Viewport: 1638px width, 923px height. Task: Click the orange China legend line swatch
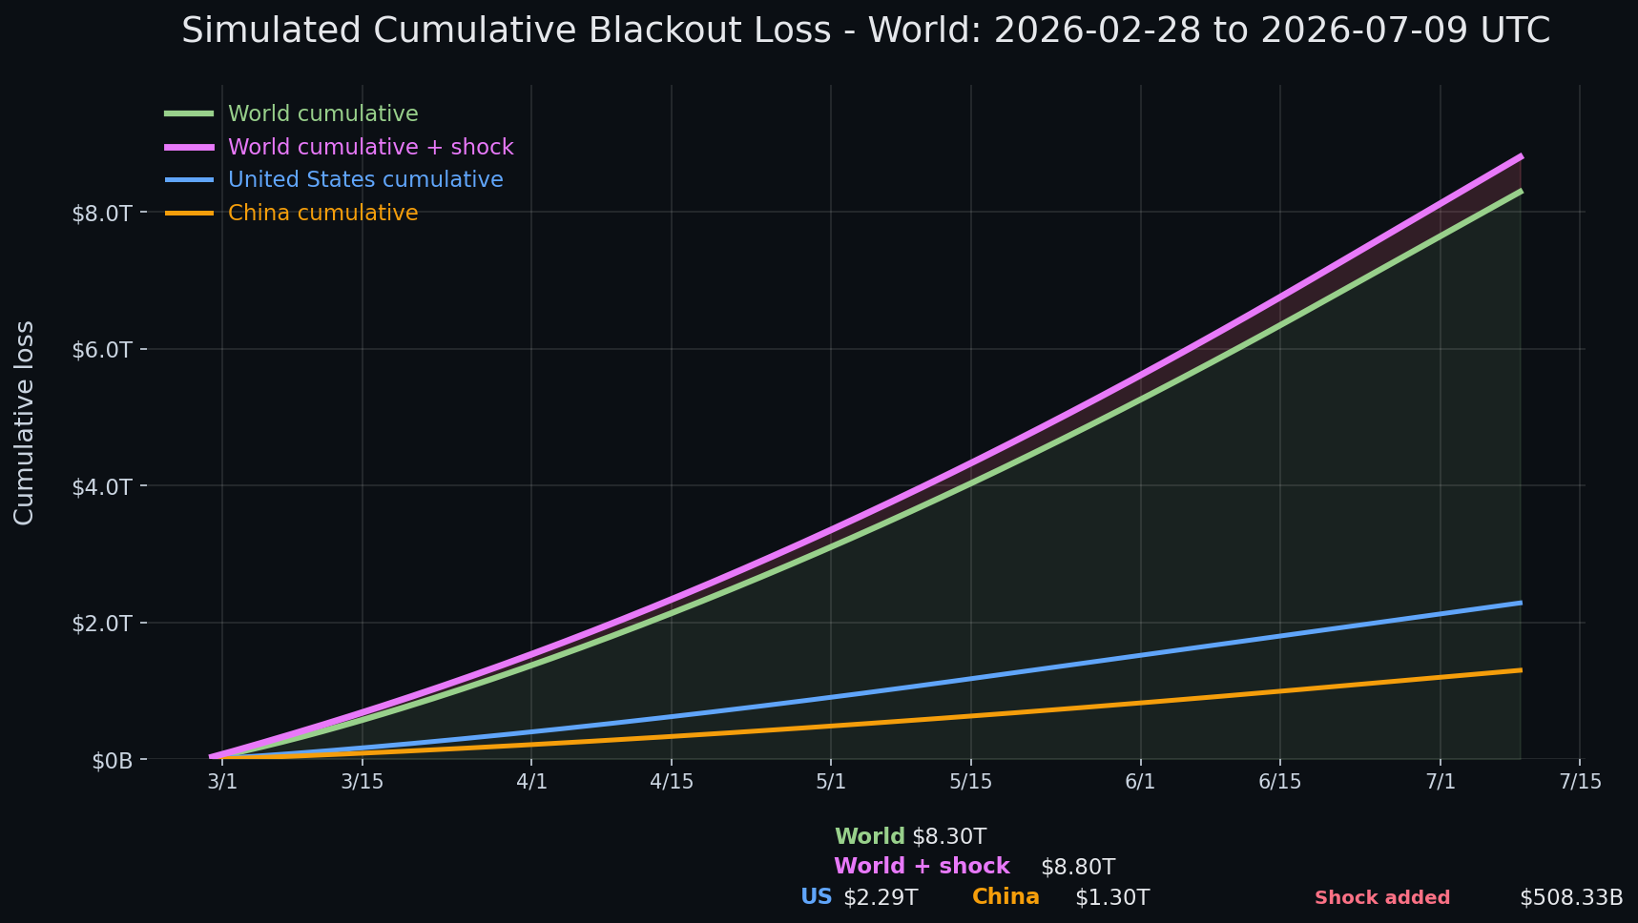point(189,213)
